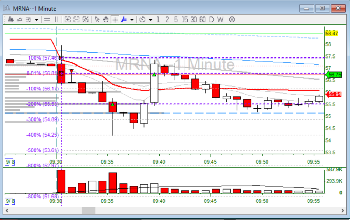Screen dimensions: 350x220
Task: Select the arrow pointer tool
Action: pyautogui.click(x=97, y=20)
